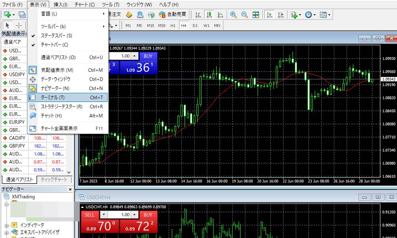Select the crosshair cursor tool
This screenshot has width=397, height=238.
click(19, 25)
